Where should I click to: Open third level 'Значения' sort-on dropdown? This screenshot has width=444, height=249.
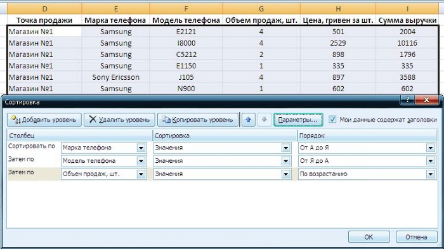tap(285, 174)
